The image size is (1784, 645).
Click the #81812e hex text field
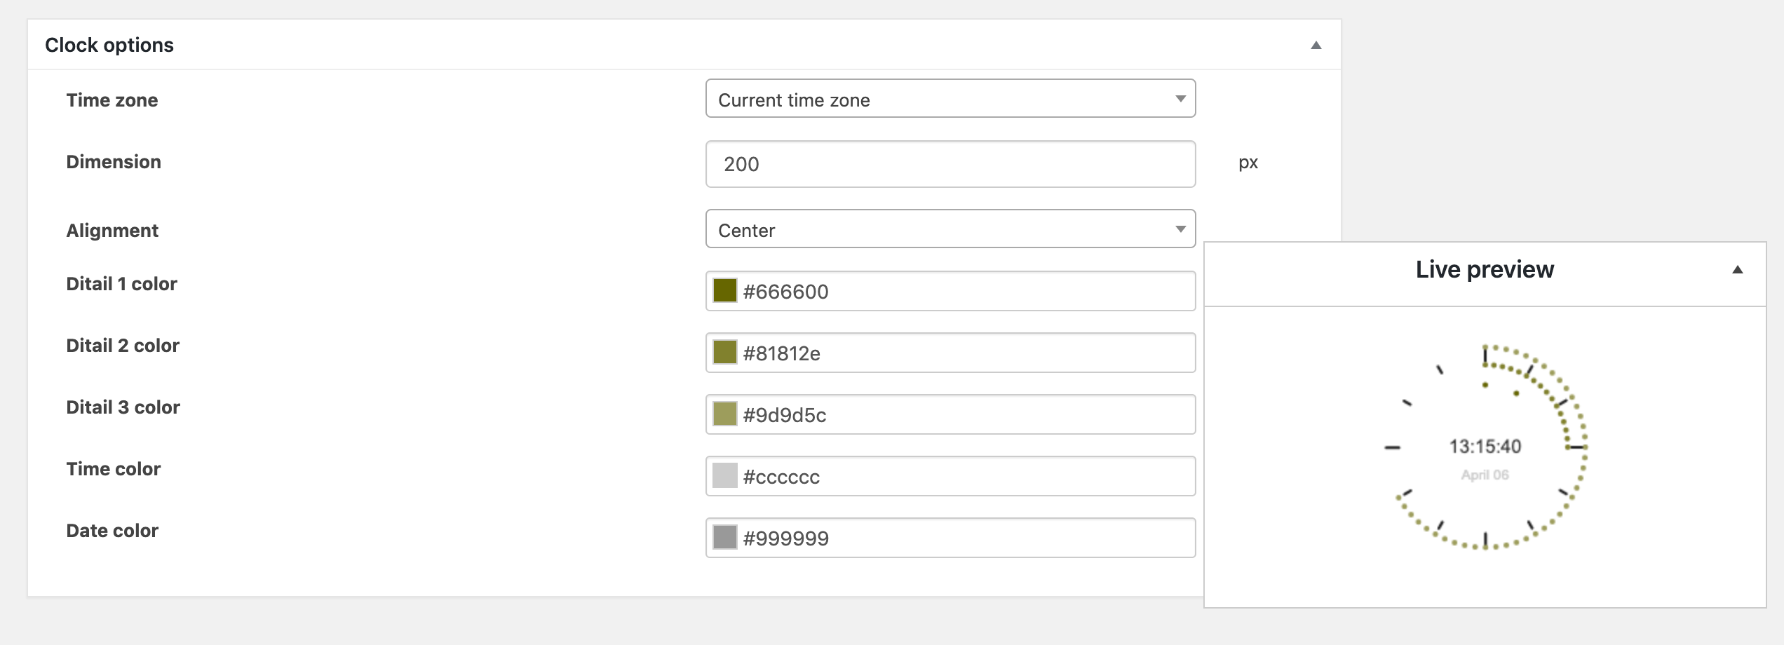point(966,353)
